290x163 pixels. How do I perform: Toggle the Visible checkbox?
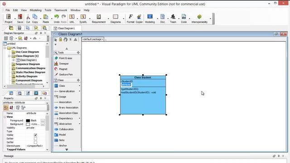(x=35, y=135)
